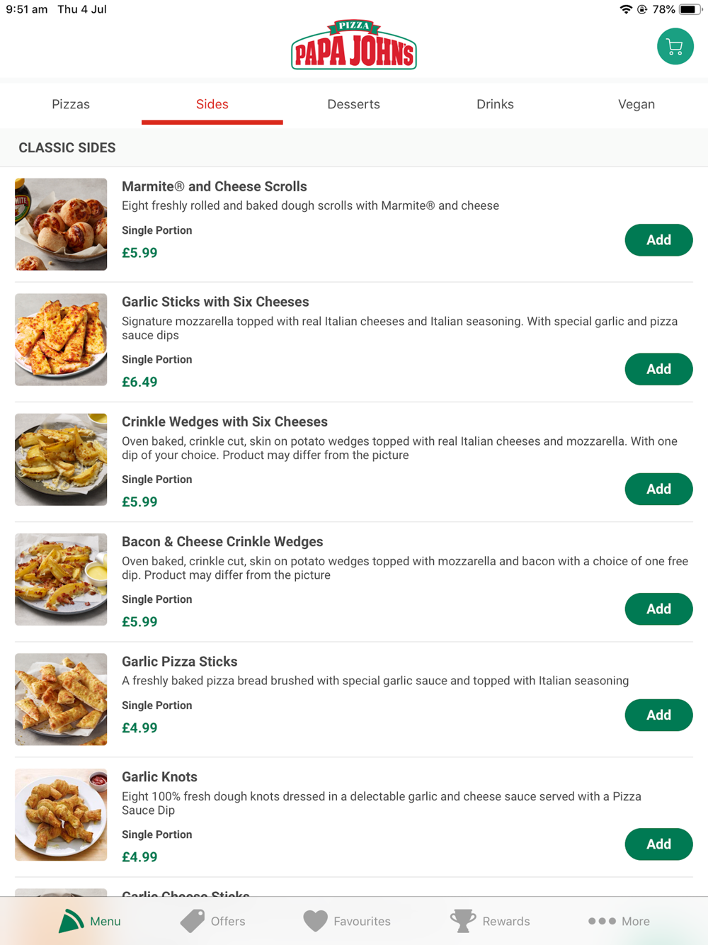Open the Offers tag icon
Image resolution: width=708 pixels, height=945 pixels.
click(192, 921)
